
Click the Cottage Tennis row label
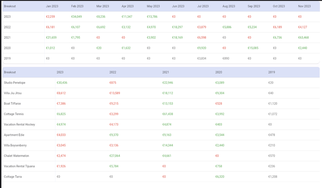tap(14, 114)
